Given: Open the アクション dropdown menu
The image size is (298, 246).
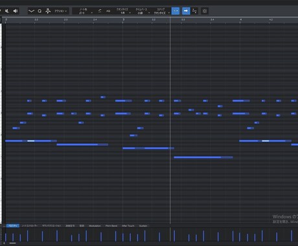Looking at the screenshot, I should (x=60, y=11).
